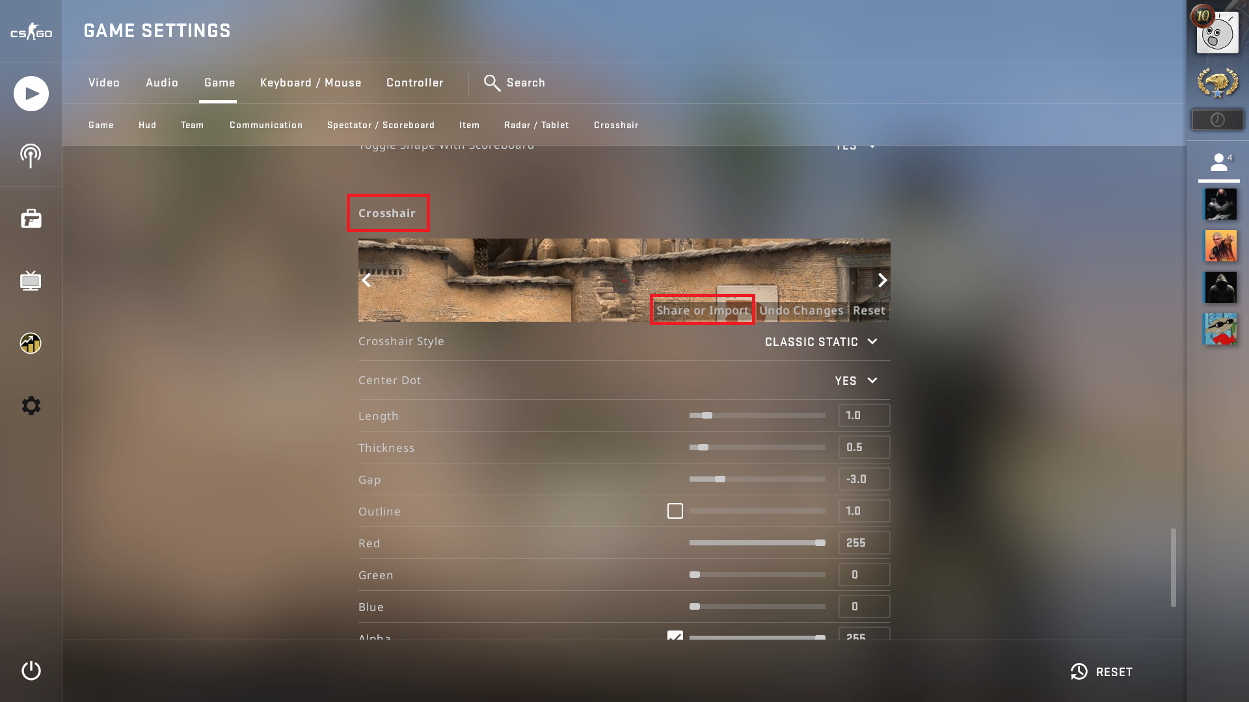Switch to the Keyboard / Mouse tab
The height and width of the screenshot is (702, 1249).
(311, 83)
